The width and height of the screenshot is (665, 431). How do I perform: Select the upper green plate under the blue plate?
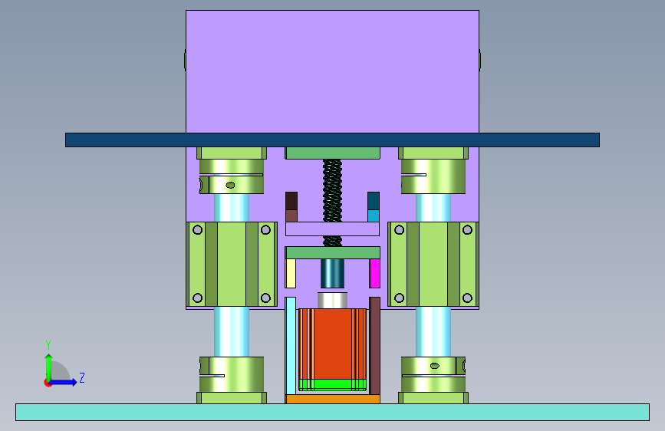click(x=333, y=153)
